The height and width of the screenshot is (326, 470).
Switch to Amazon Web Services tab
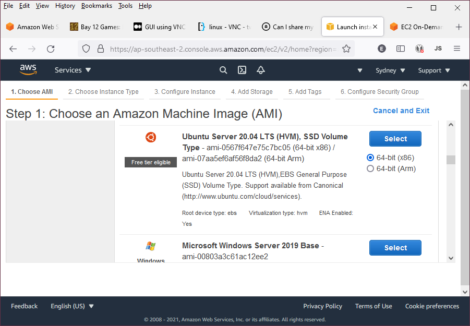click(x=32, y=27)
